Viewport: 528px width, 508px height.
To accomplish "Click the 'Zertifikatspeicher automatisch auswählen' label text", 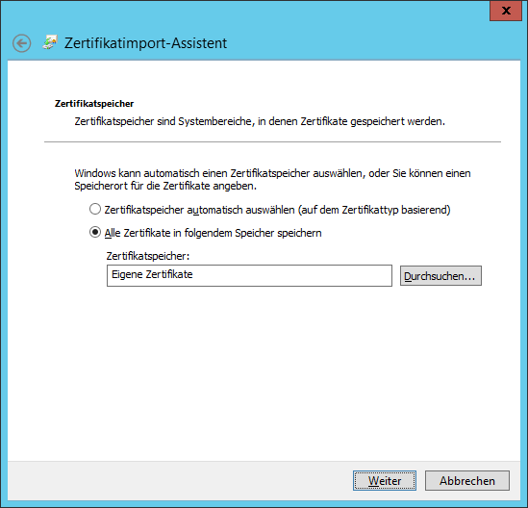I will click(x=277, y=210).
